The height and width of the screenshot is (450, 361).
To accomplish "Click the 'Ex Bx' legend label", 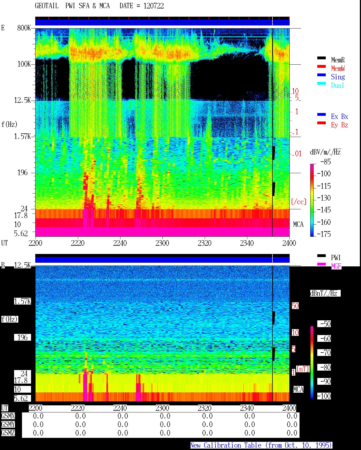I will 340,116.
